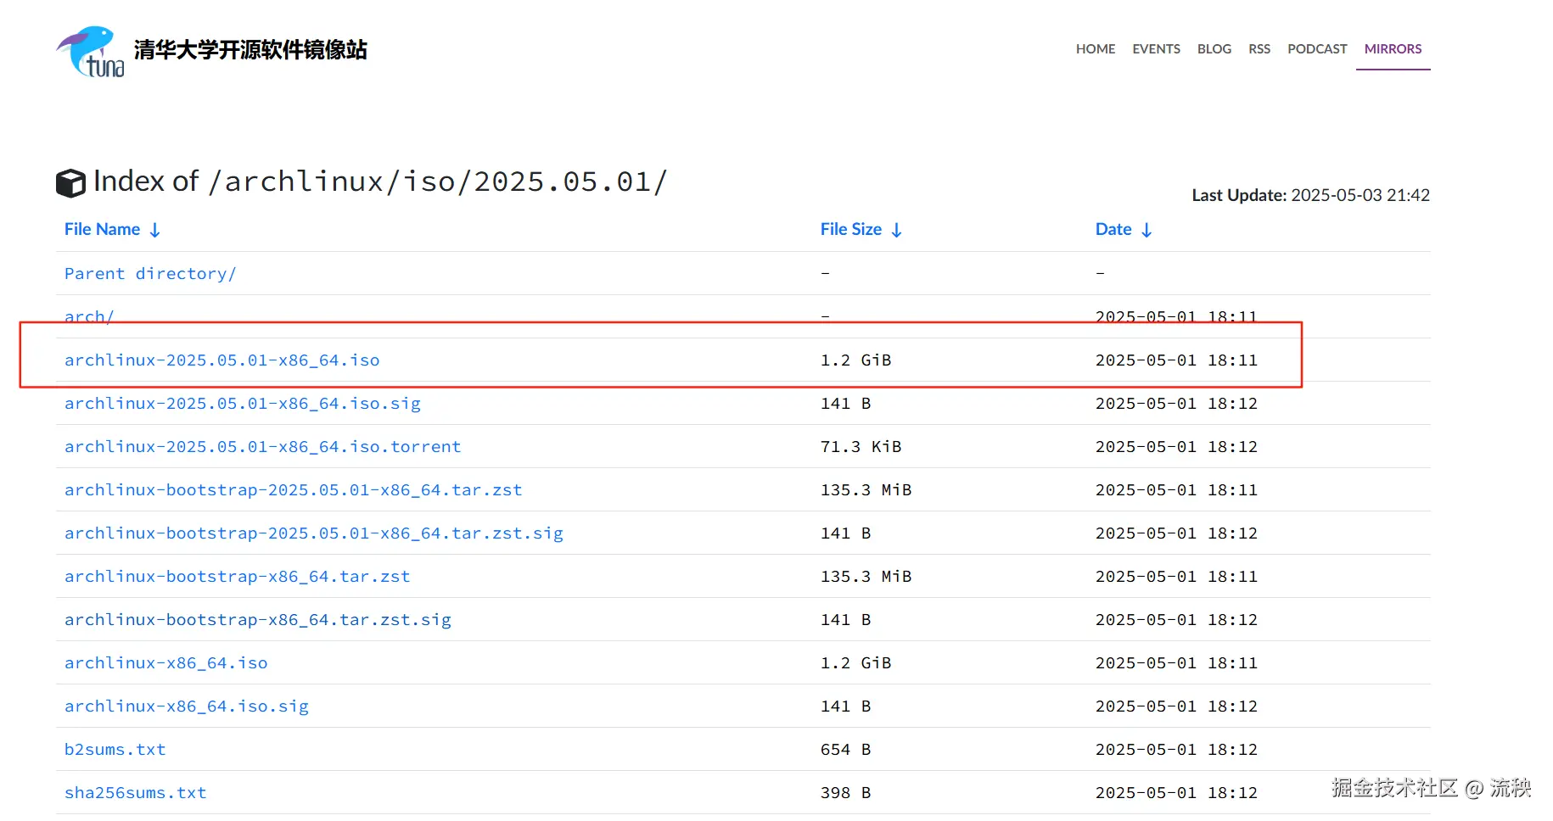Screen dimensions: 1553x821
Task: Download archlinux-2025.05.01-x86_64.iso
Action: click(222, 360)
